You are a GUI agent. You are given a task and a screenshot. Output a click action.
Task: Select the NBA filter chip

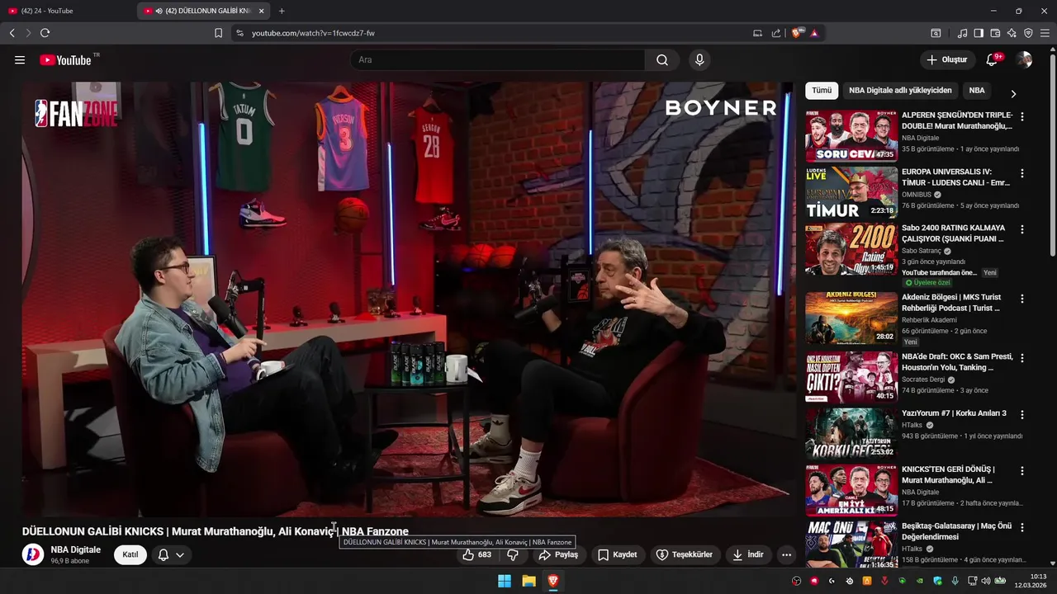pyautogui.click(x=977, y=91)
